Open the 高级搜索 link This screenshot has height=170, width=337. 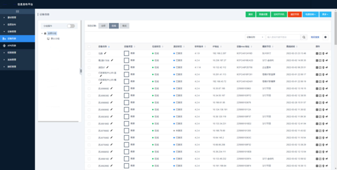tap(315, 37)
